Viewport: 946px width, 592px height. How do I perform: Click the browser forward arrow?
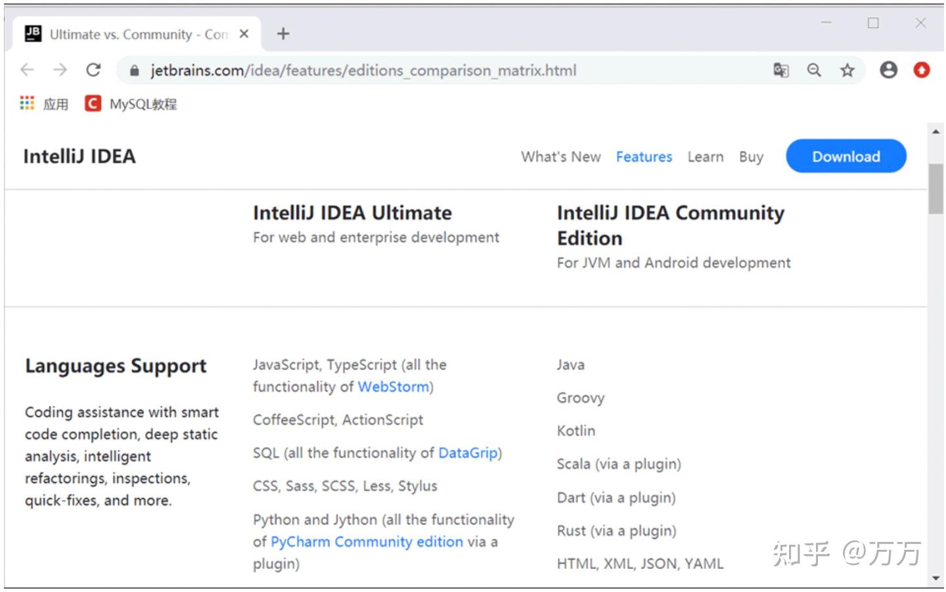click(x=60, y=70)
